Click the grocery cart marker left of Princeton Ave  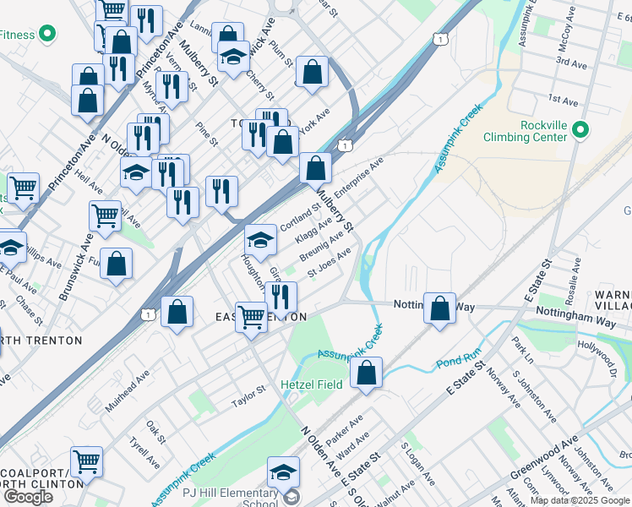point(23,191)
